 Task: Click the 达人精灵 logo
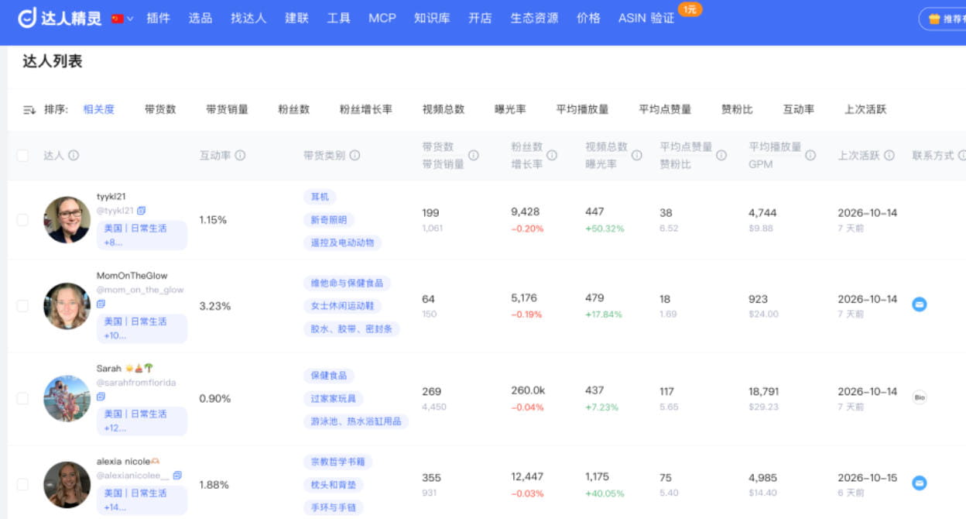coord(60,18)
